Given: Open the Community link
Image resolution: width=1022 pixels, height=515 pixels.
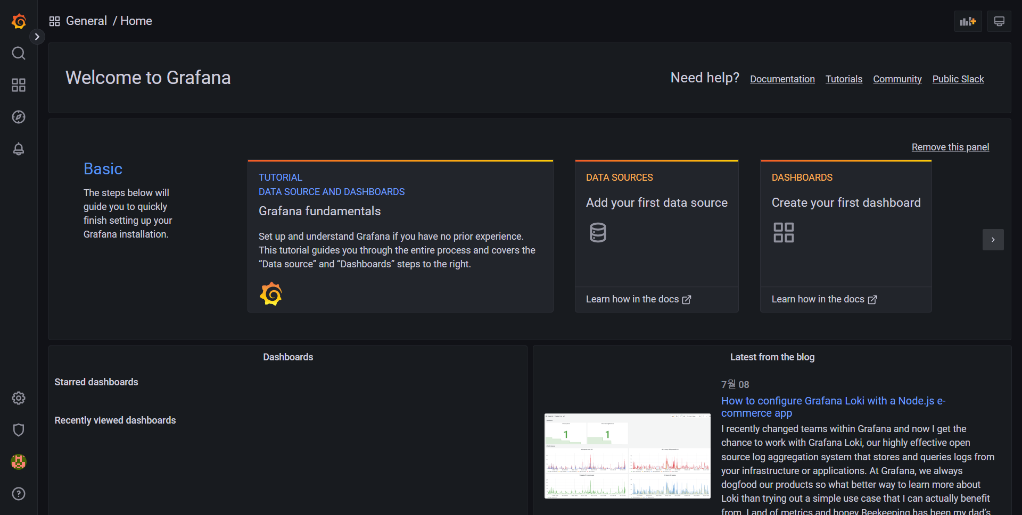Looking at the screenshot, I should pyautogui.click(x=897, y=79).
